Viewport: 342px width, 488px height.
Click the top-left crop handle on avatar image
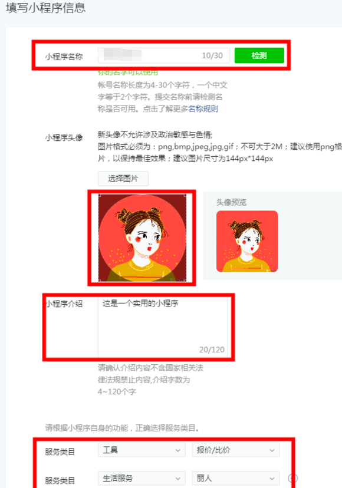tap(100, 196)
